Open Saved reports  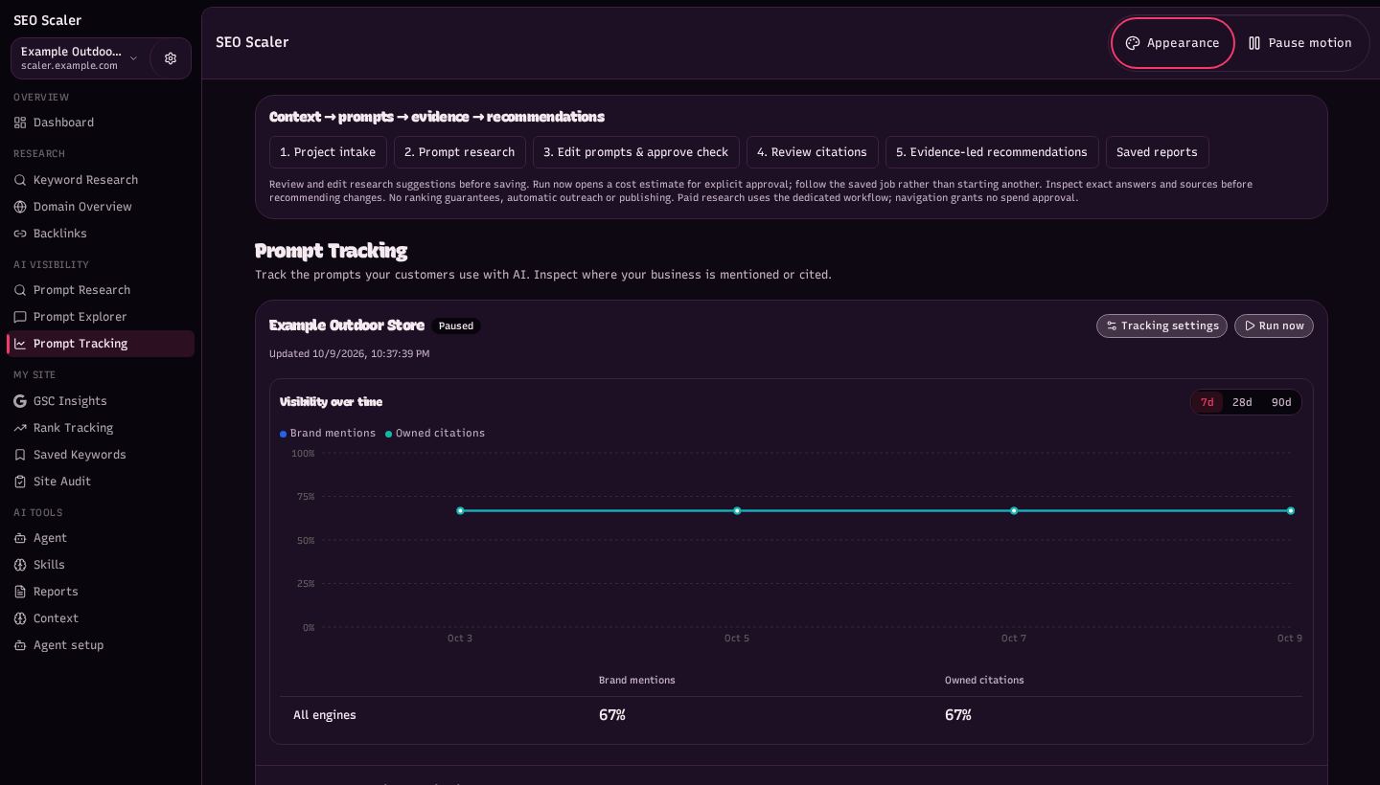tap(1158, 152)
